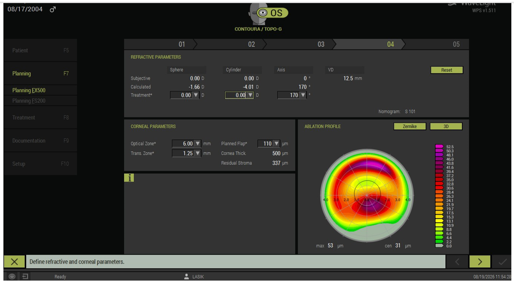Click the power icon in the status bar
The height and width of the screenshot is (284, 514).
click(13, 276)
